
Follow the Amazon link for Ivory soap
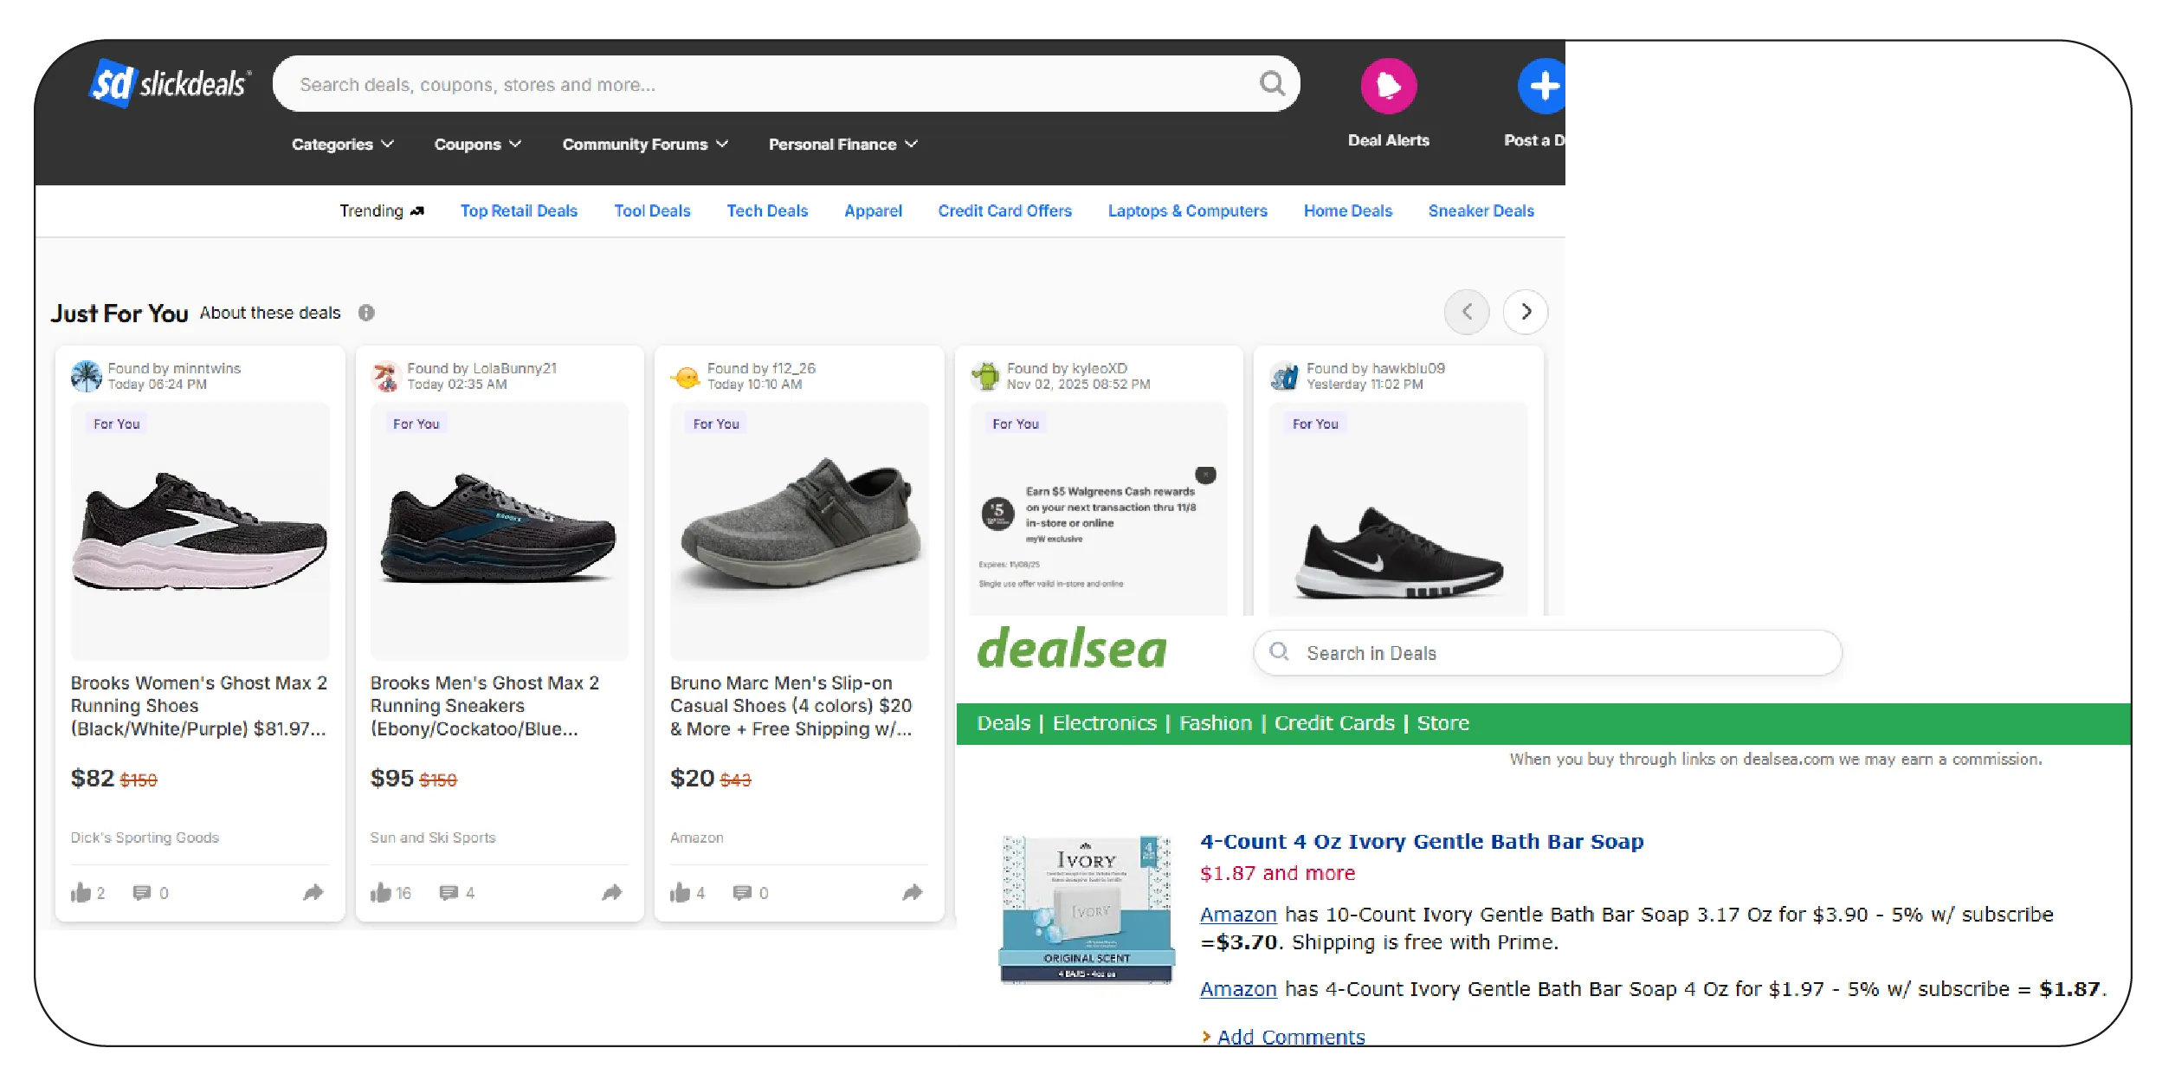tap(1237, 915)
